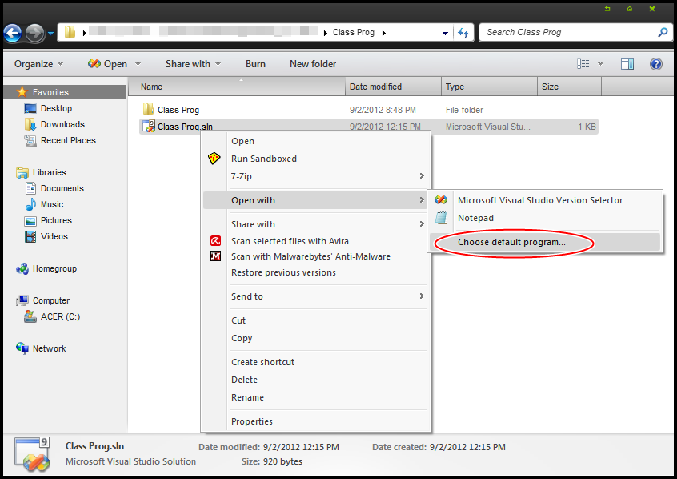Click the Avira scan icon
The height and width of the screenshot is (479, 677).
(216, 240)
